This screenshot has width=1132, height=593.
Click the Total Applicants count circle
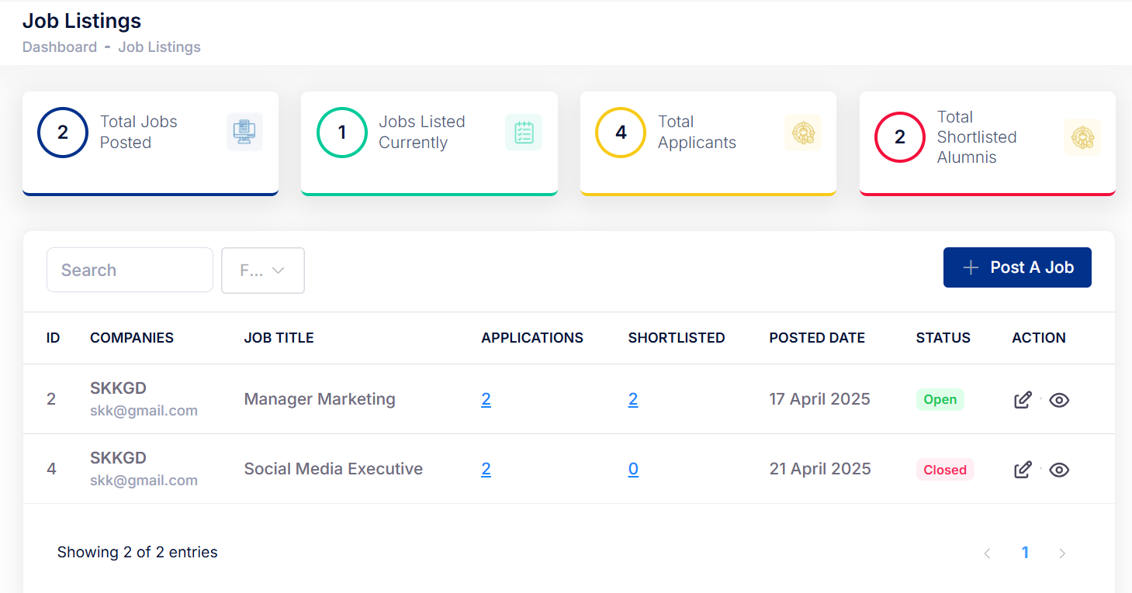point(621,133)
